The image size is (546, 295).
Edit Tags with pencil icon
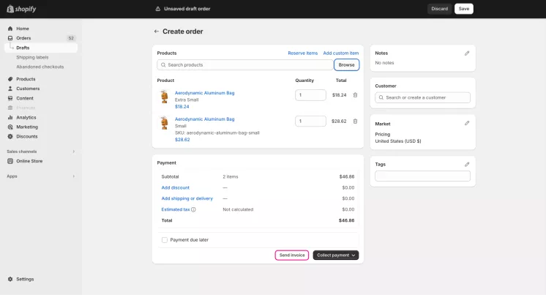point(467,165)
